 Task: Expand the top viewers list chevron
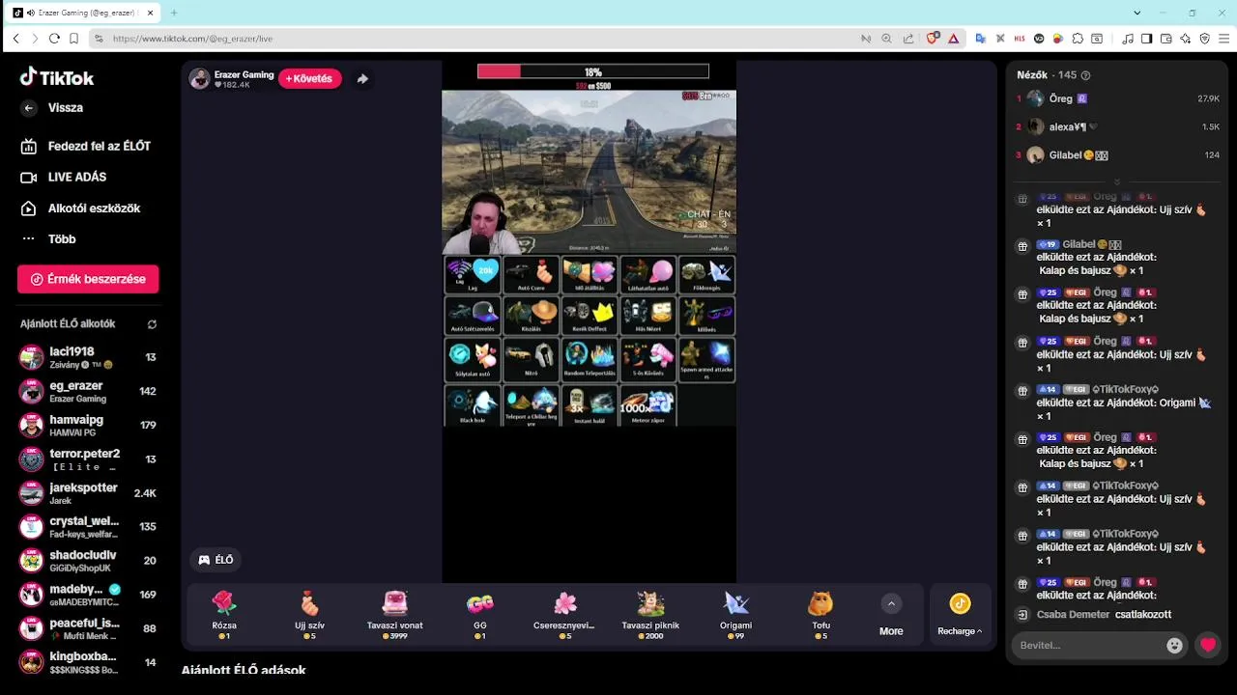1117,181
